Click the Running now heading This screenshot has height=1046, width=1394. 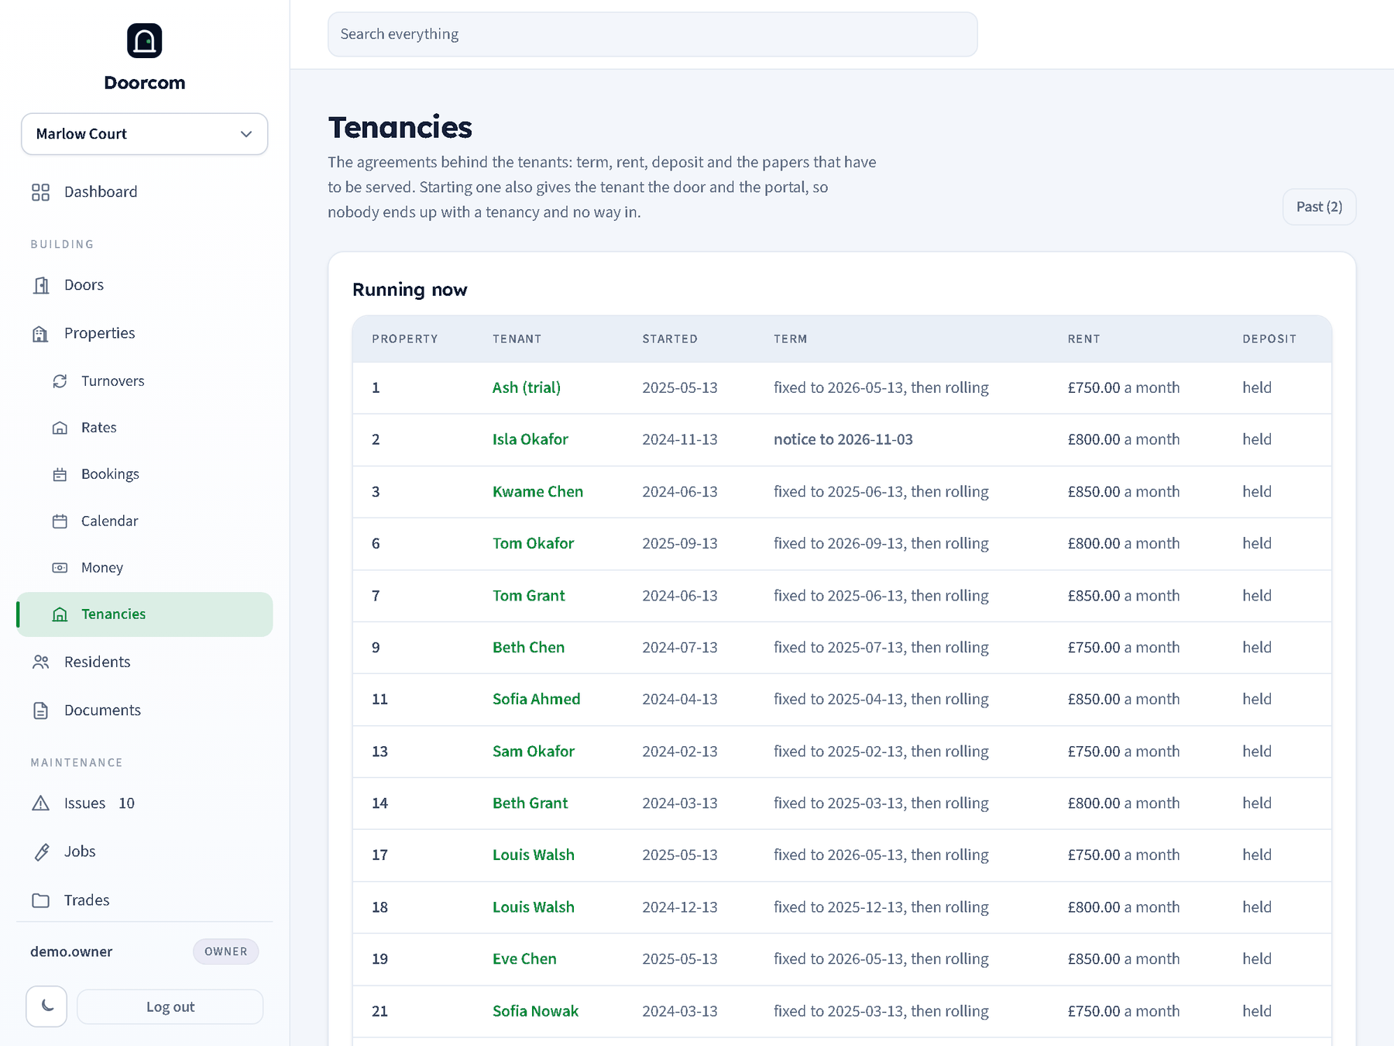[410, 290]
